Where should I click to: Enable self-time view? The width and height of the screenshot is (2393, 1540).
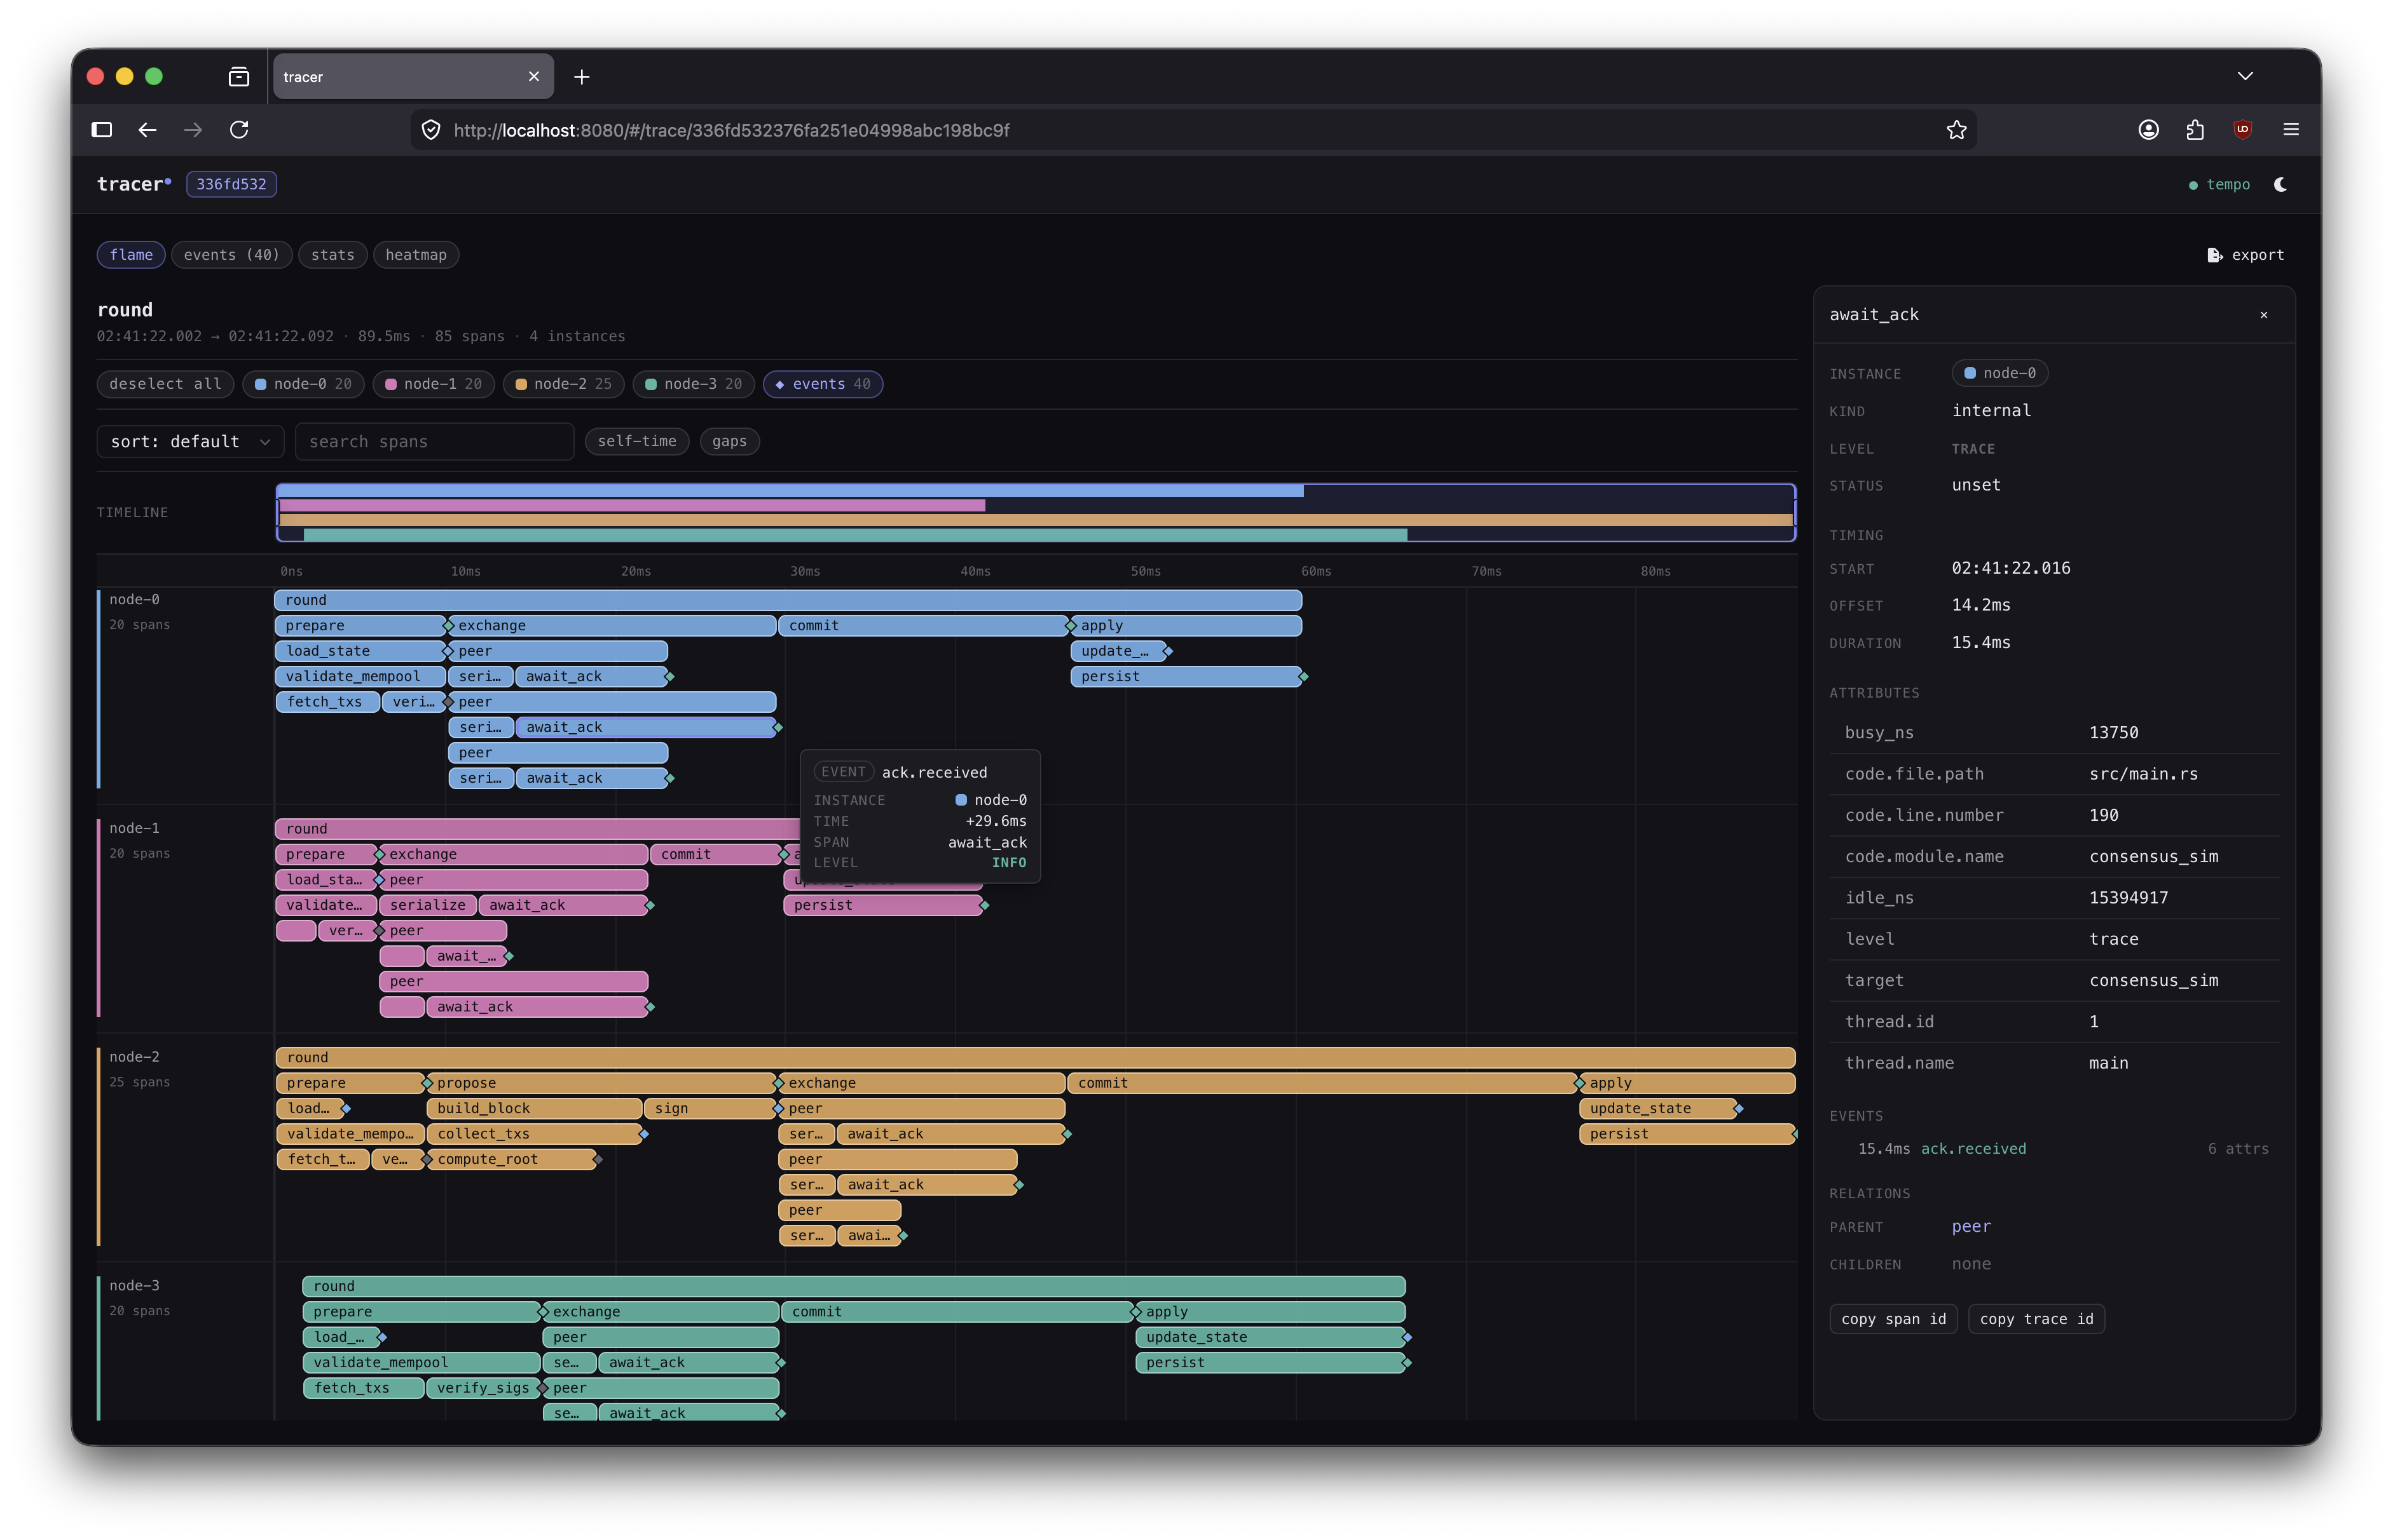(x=637, y=441)
